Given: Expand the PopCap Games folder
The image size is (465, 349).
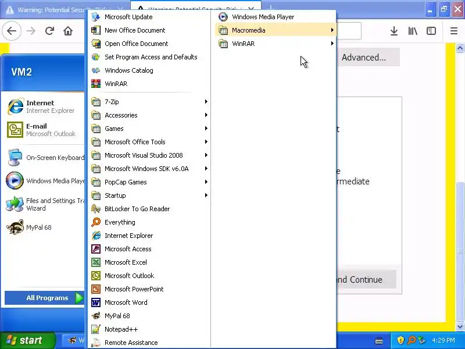Looking at the screenshot, I should 149,182.
